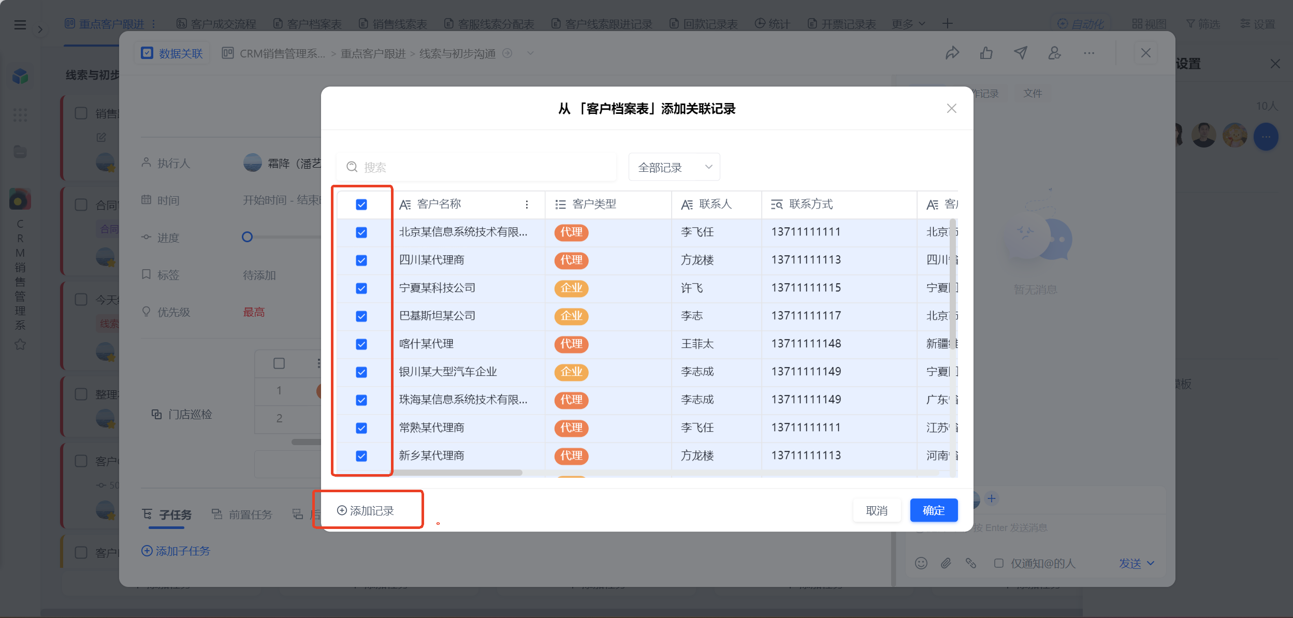Click the 添加子任务 link
The width and height of the screenshot is (1293, 618).
pos(176,551)
